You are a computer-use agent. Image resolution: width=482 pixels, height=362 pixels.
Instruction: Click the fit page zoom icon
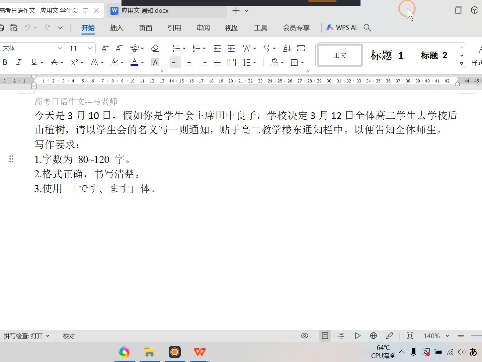[x=410, y=336]
